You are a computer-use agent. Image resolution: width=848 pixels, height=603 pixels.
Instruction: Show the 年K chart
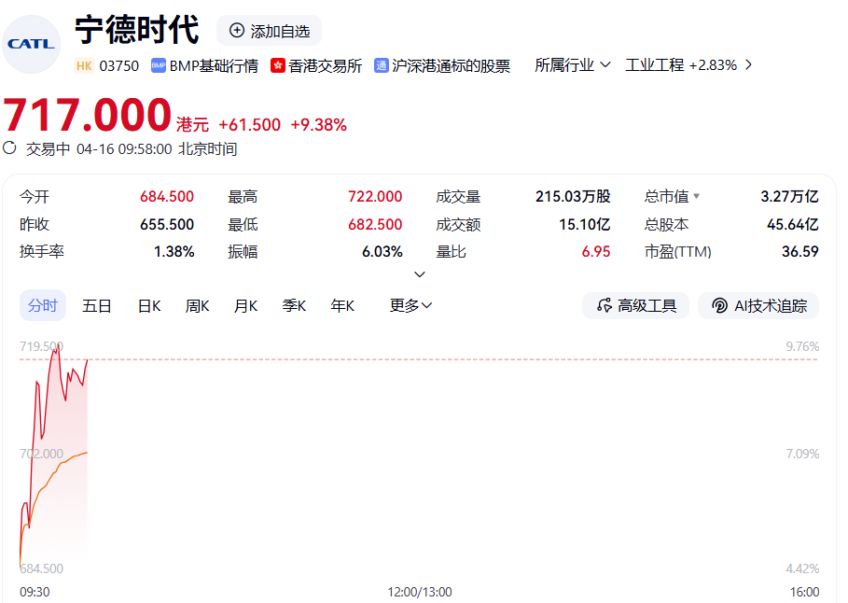tap(342, 305)
